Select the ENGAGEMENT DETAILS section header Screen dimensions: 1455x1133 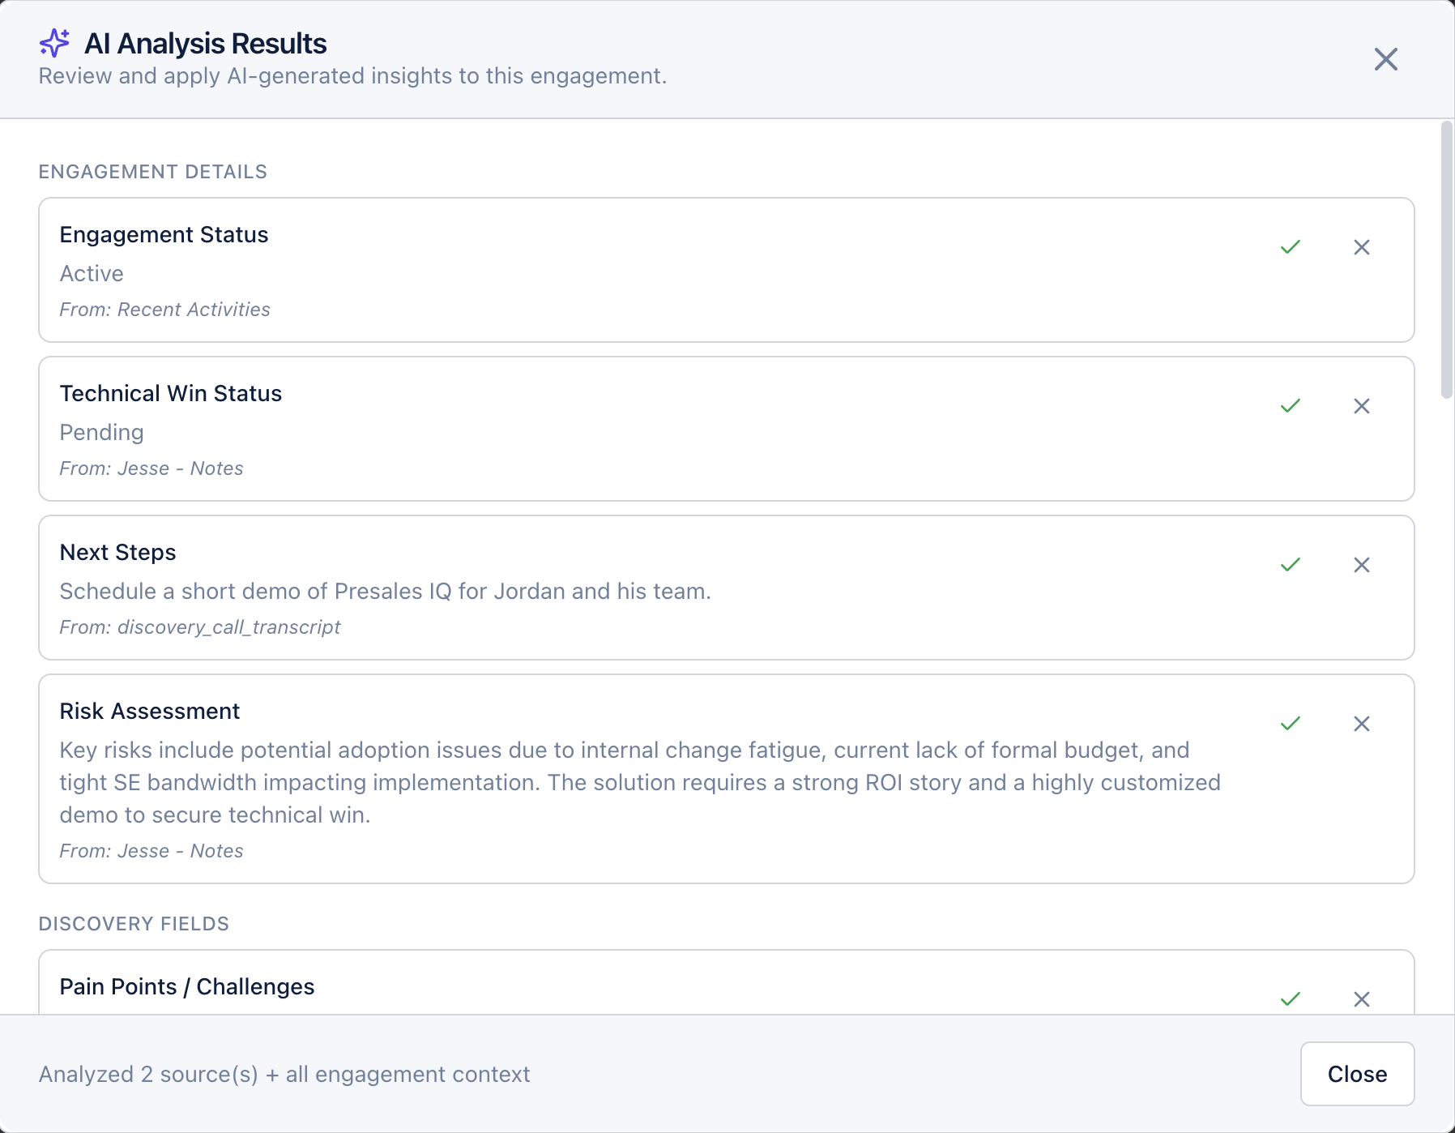152,172
